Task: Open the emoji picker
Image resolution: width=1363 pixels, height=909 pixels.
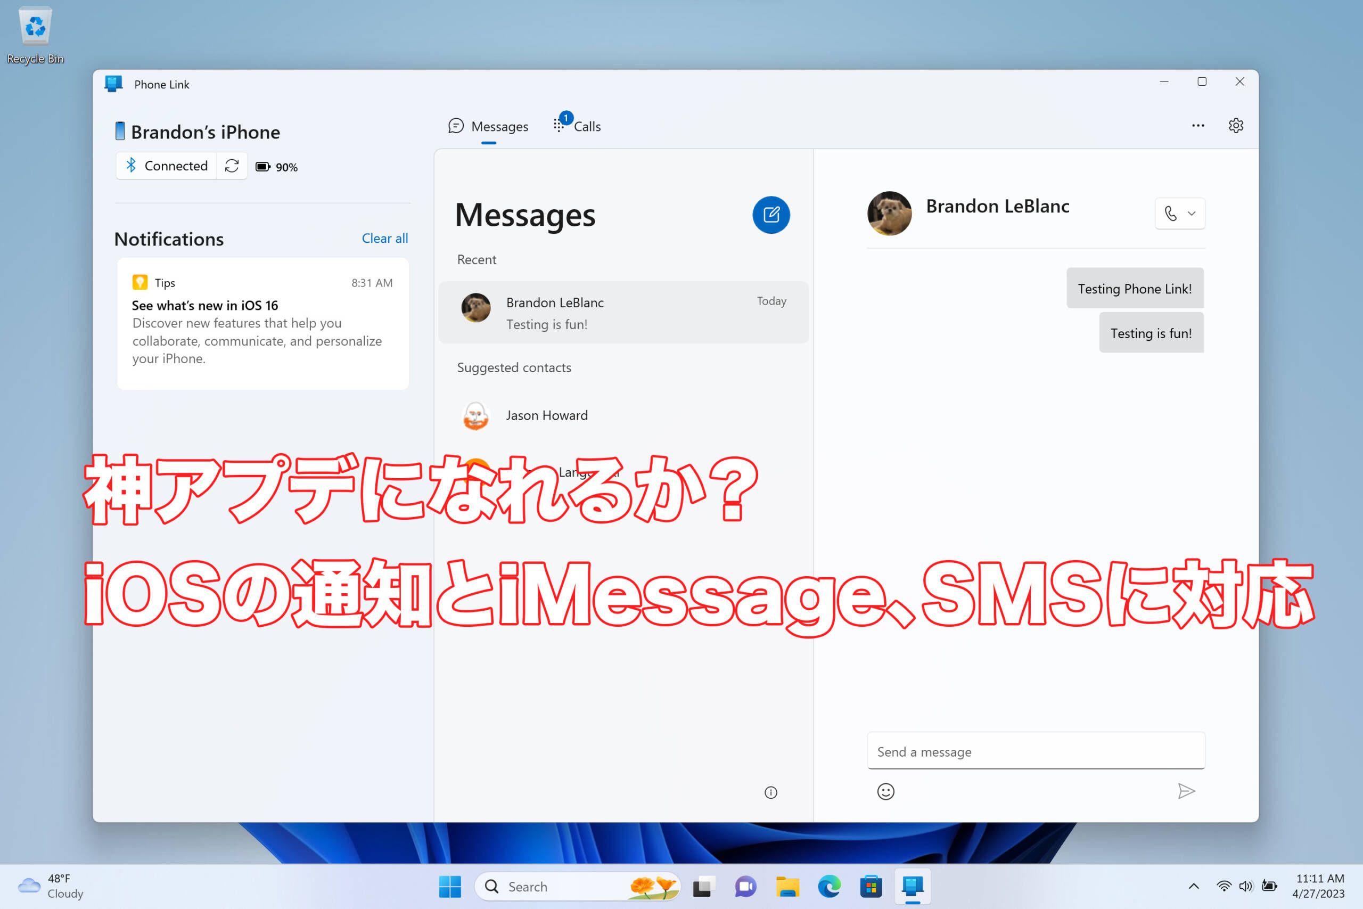Action: 885,791
